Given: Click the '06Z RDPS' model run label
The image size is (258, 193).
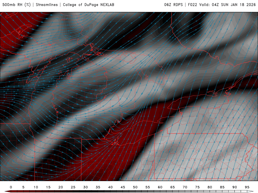Looking at the screenshot, I should [x=174, y=5].
